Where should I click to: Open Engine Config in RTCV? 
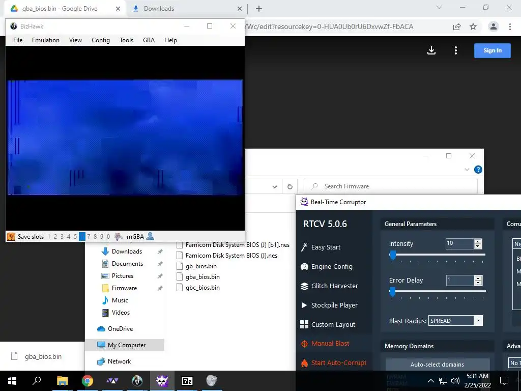coord(327,267)
